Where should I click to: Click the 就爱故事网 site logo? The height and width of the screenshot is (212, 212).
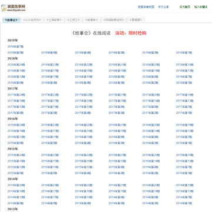click(14, 8)
